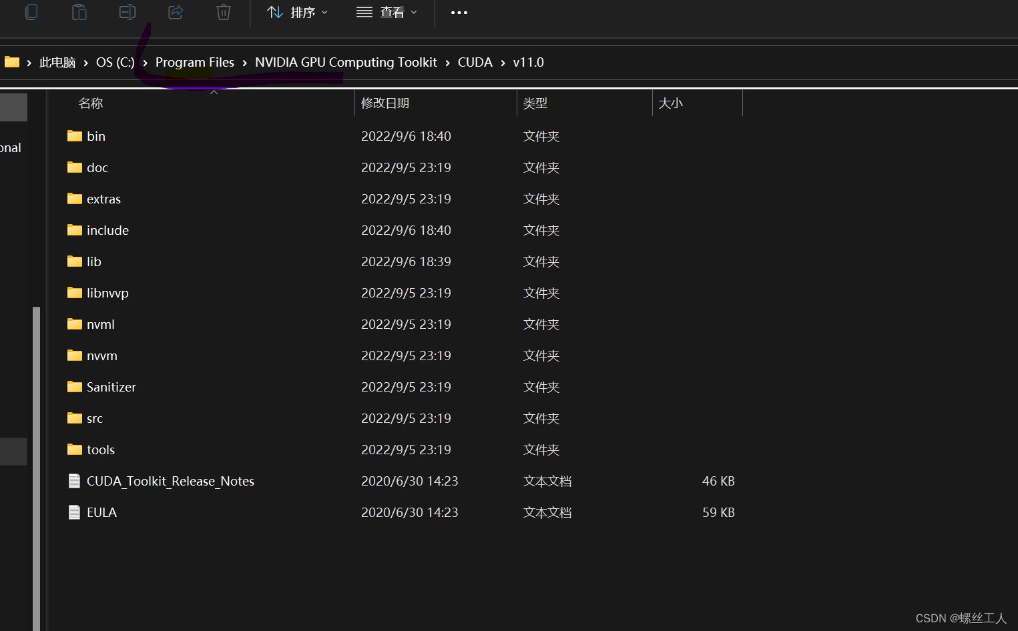Sort by 大小 column header
The width and height of the screenshot is (1018, 631).
coord(671,103)
